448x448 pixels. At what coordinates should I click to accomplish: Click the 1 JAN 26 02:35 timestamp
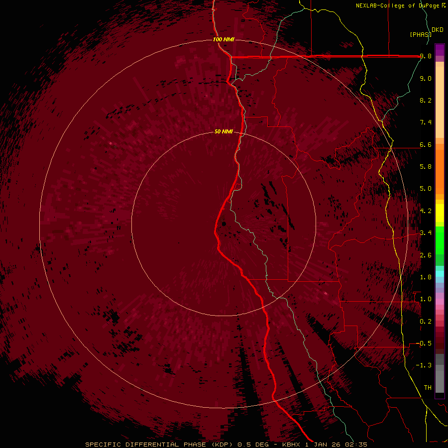pyautogui.click(x=336, y=445)
